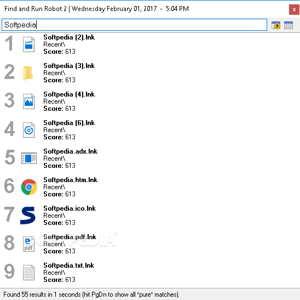Select result named Softpedia.ico.lnk

70,208
